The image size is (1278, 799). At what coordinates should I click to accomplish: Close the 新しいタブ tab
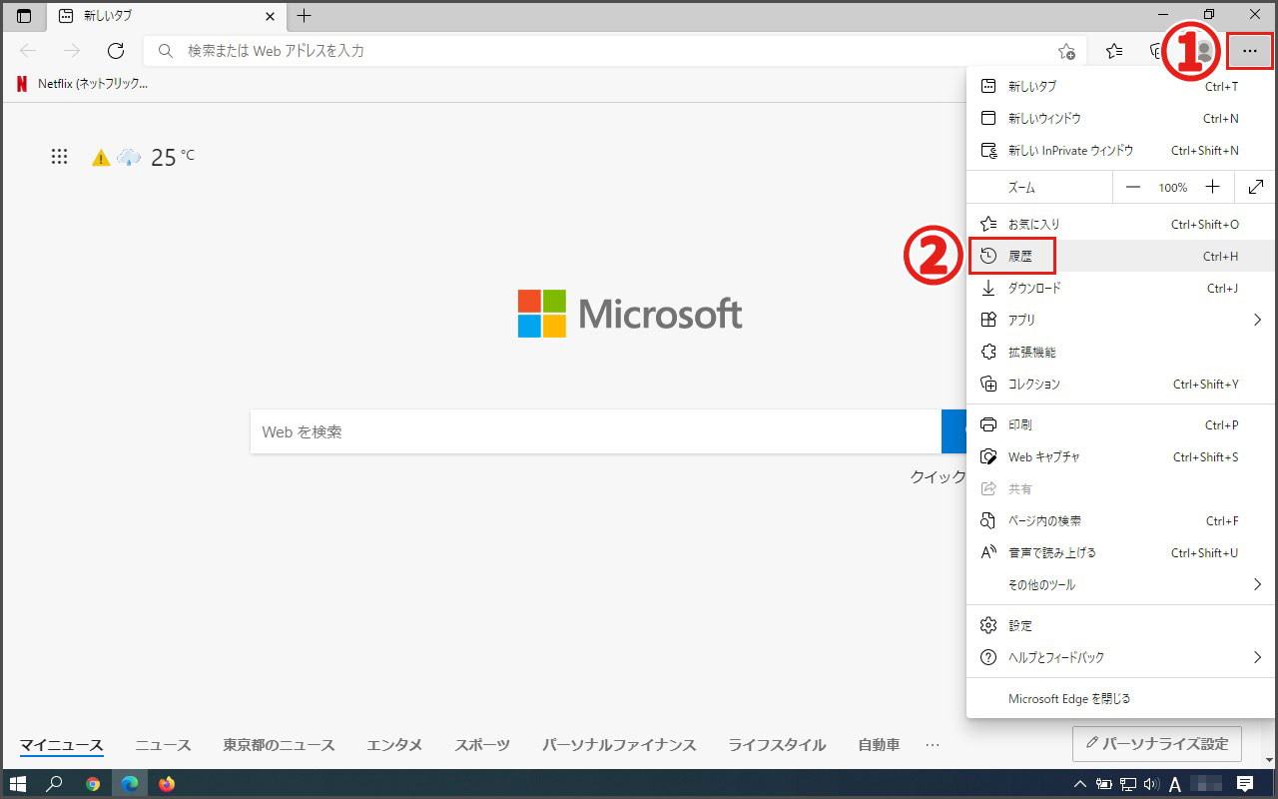270,16
